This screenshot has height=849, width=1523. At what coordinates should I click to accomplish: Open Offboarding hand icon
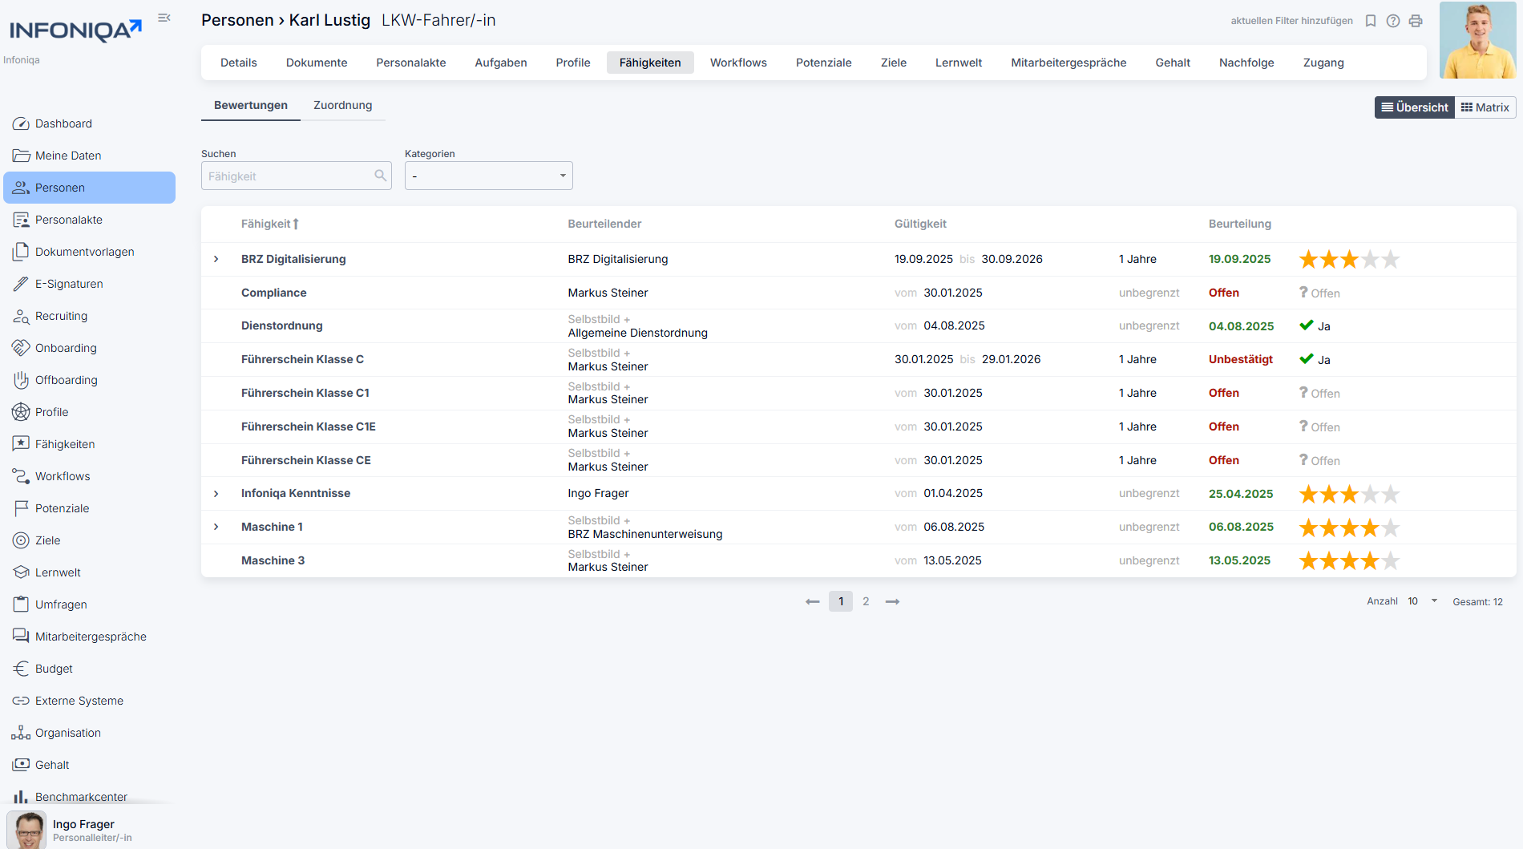coord(21,380)
